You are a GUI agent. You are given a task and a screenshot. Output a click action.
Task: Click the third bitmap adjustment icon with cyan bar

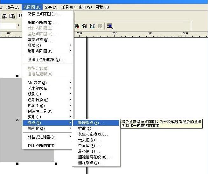(x=92, y=26)
